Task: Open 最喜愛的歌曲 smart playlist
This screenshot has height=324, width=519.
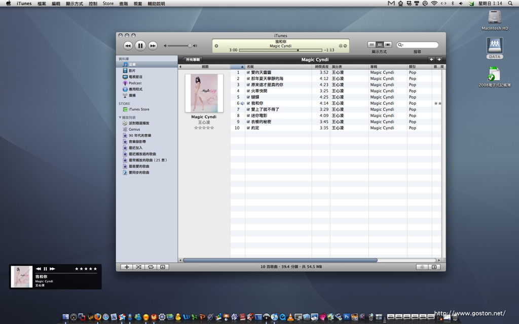Action: coord(146,166)
